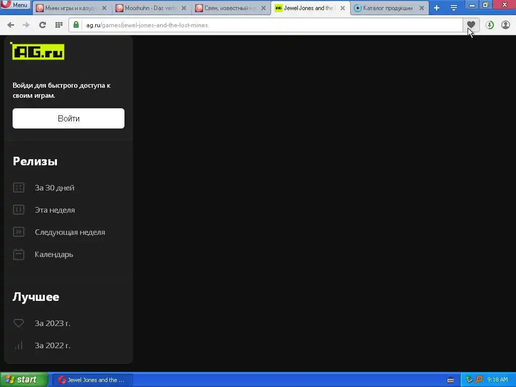
Task: Click the AG.ru logo
Action: 37,51
